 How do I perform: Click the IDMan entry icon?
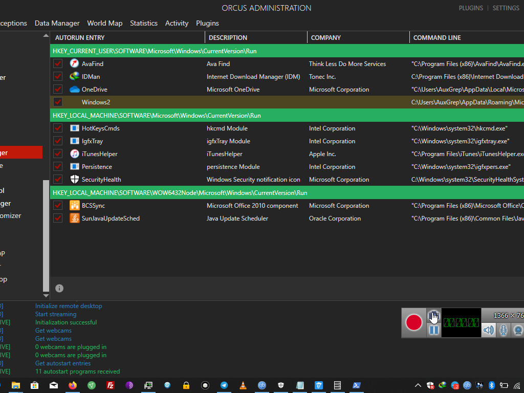pyautogui.click(x=74, y=77)
